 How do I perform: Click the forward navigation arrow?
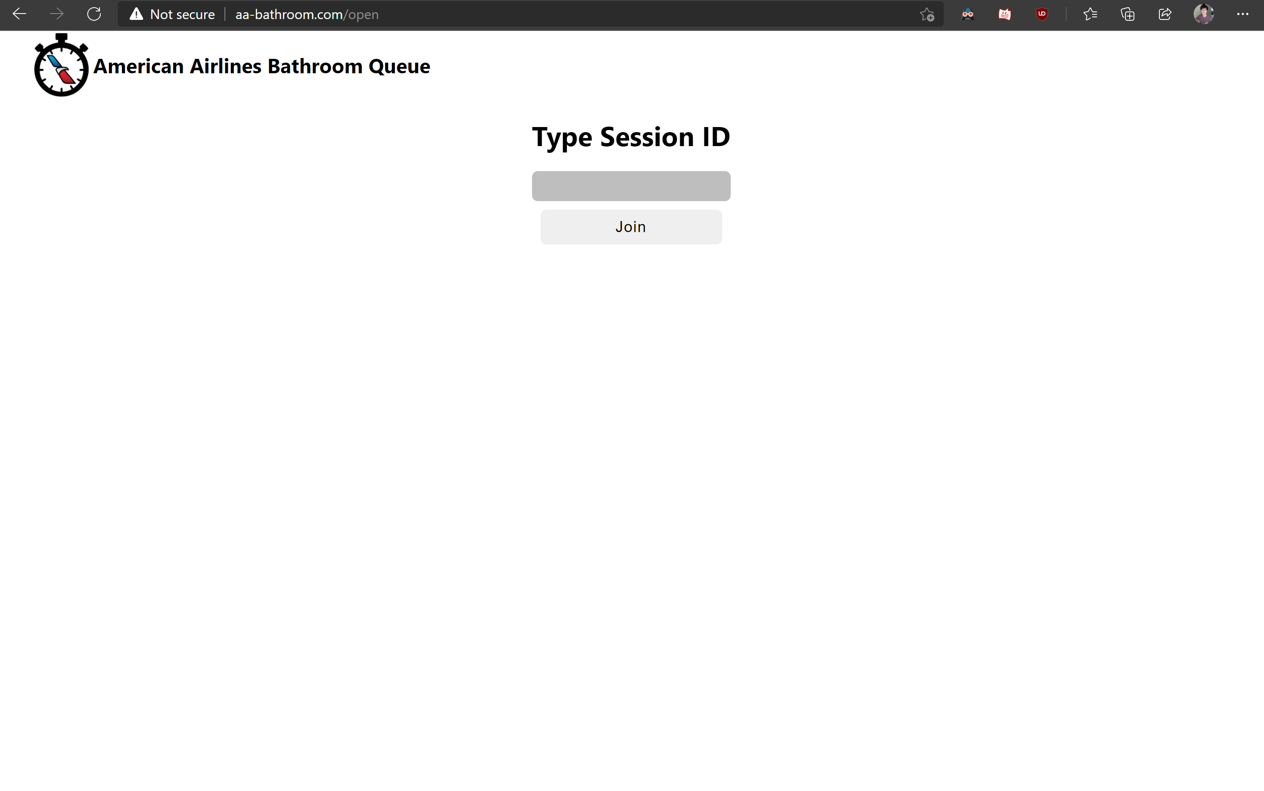(56, 14)
